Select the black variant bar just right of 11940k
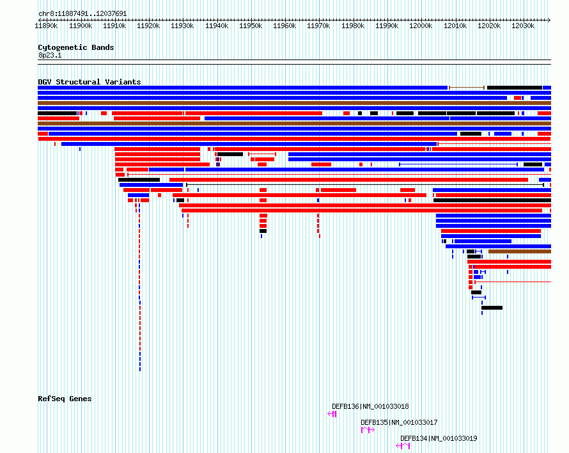 point(230,154)
